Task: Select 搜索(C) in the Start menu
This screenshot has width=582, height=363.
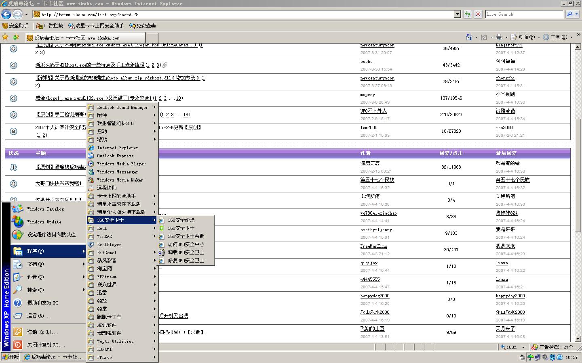Action: [48, 290]
